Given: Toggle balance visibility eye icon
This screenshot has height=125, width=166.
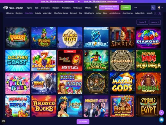Looking at the screenshot, I should (153, 8).
